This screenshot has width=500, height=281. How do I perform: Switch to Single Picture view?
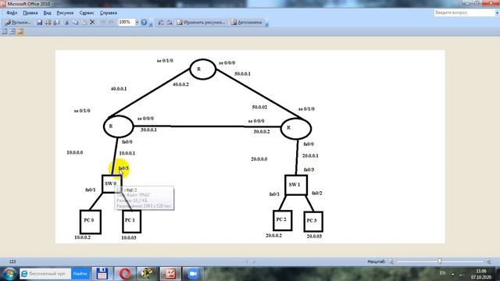click(x=20, y=31)
